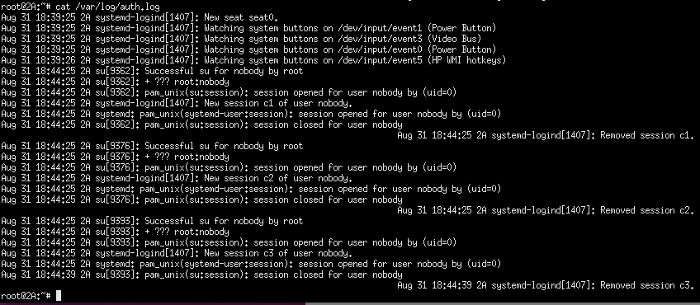The image size is (700, 305).
Task: Click the terminal cursor block at the prompt
Action: [x=59, y=296]
